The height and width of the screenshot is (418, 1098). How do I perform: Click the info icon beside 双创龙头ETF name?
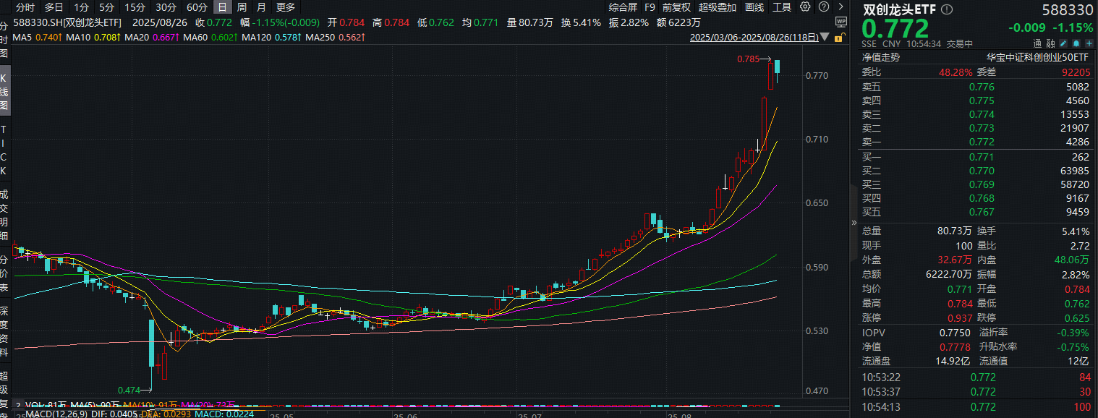[947, 9]
